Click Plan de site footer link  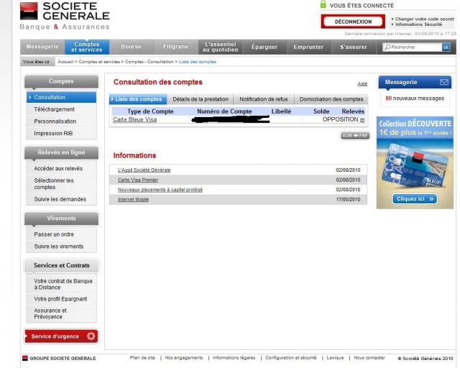[142, 358]
